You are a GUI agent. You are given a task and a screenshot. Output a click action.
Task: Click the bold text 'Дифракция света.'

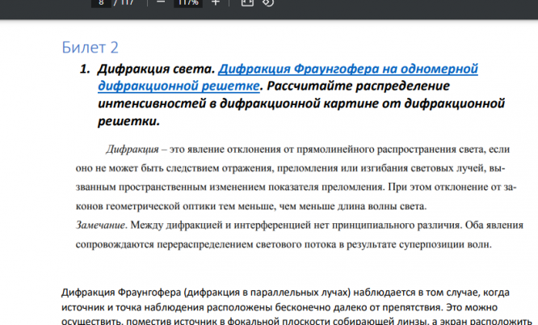(x=157, y=69)
